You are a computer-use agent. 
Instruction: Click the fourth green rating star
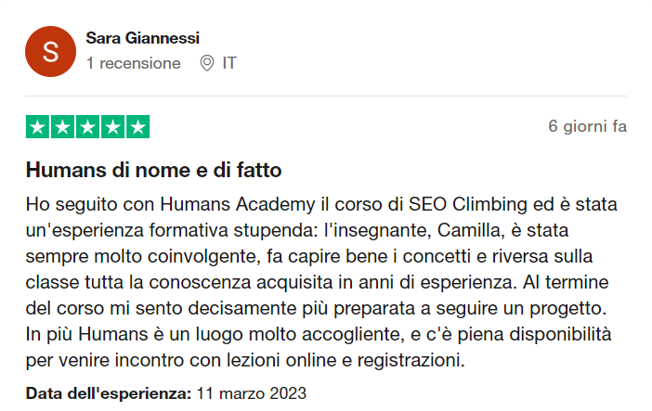click(112, 127)
